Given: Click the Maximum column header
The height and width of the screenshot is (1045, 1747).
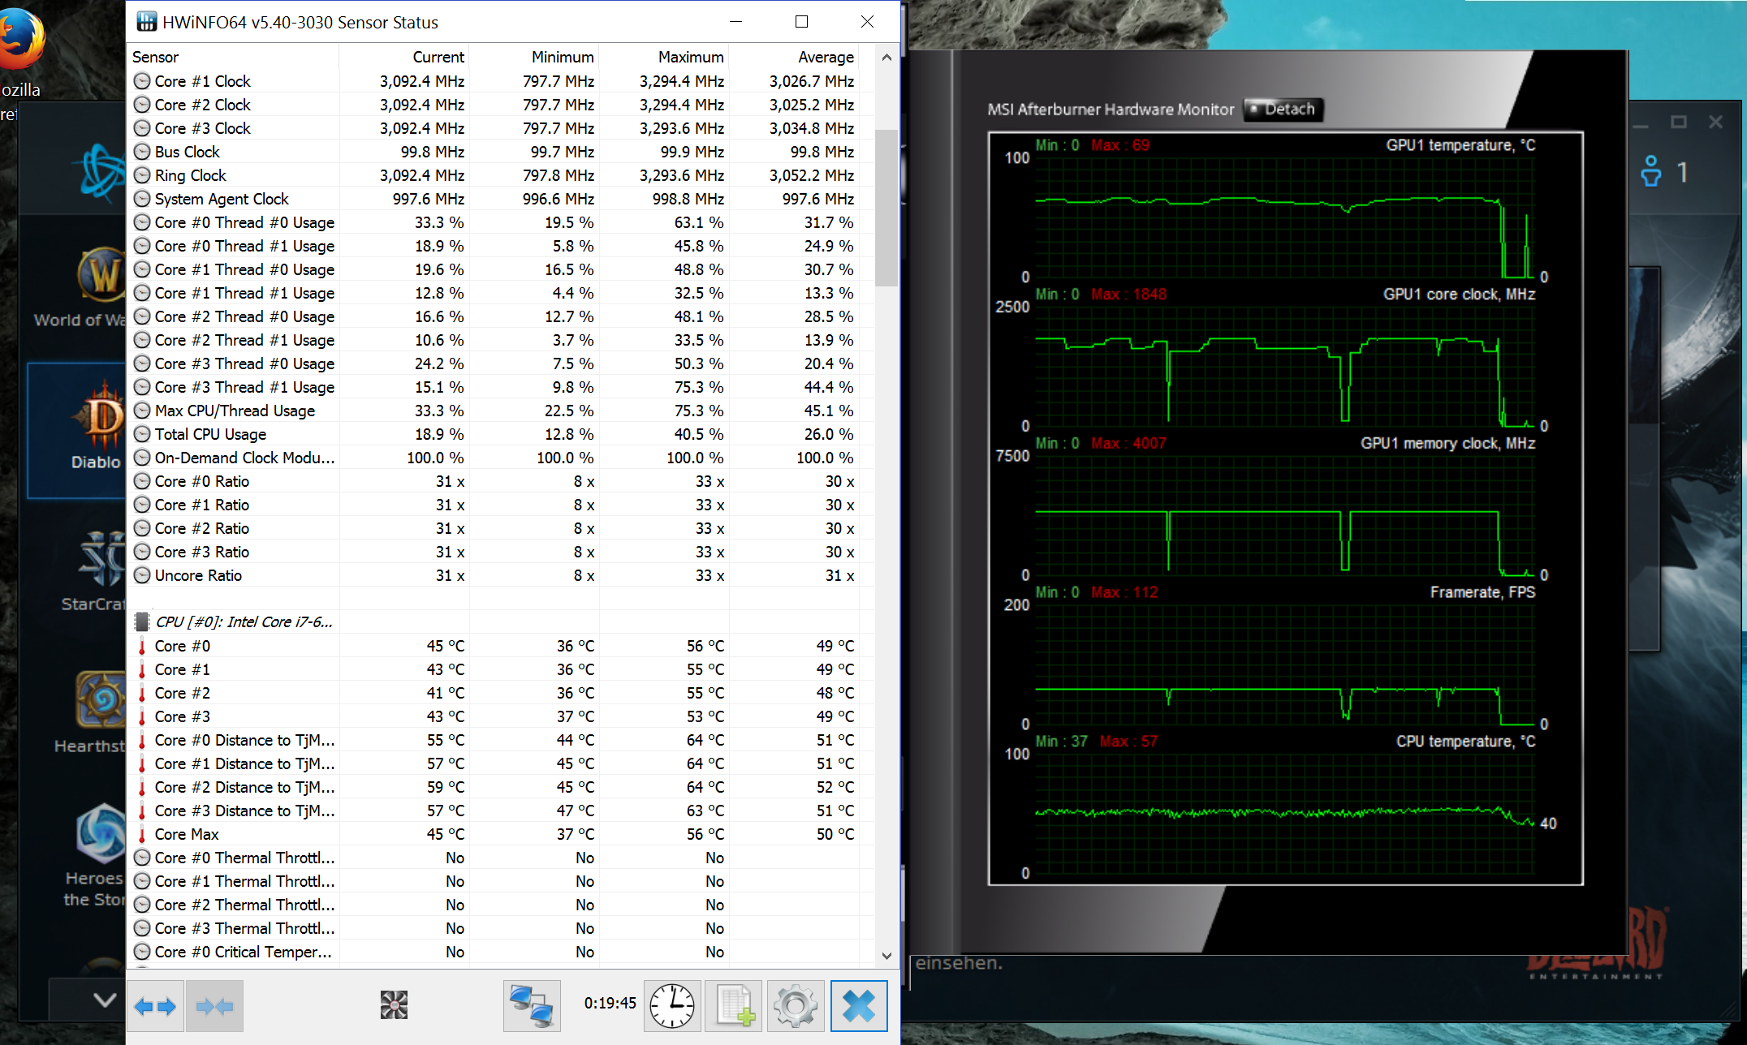Looking at the screenshot, I should pos(690,57).
